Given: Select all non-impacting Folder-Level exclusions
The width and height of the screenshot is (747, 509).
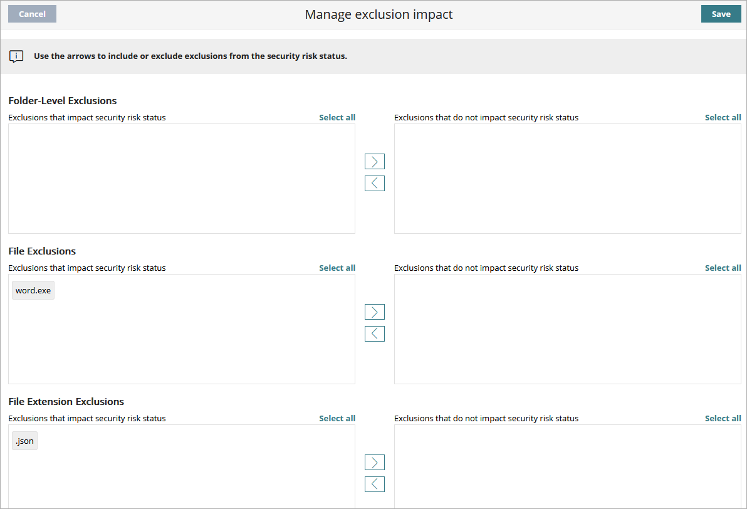Looking at the screenshot, I should (723, 117).
